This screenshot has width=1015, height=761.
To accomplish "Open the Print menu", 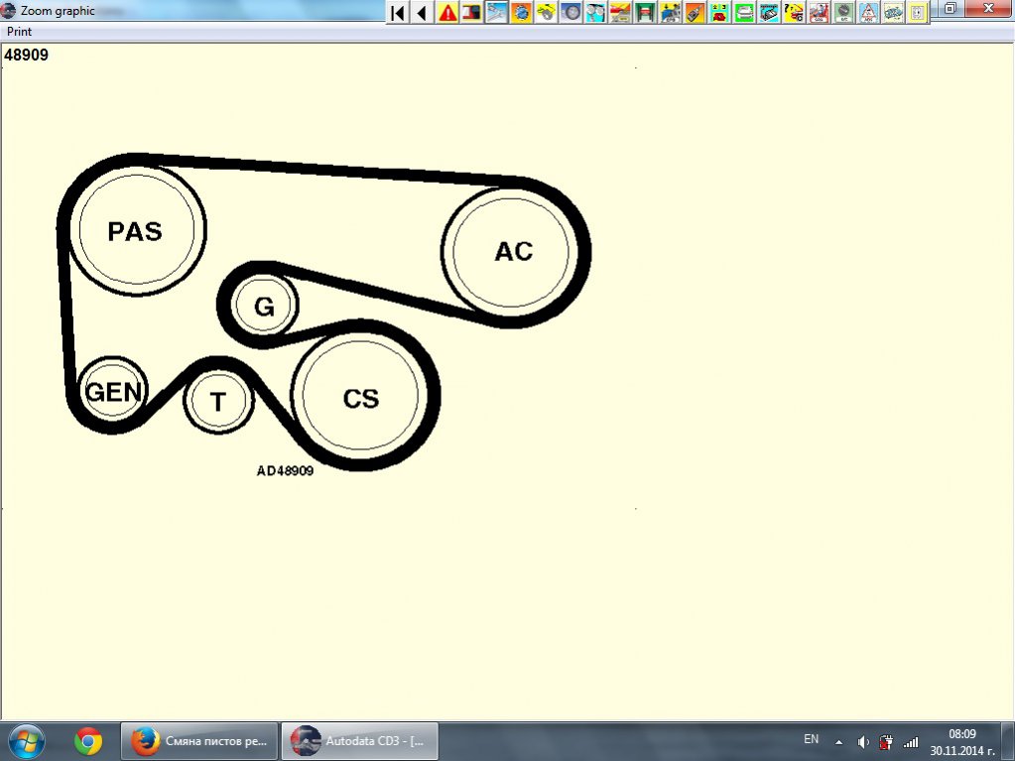I will (x=20, y=32).
